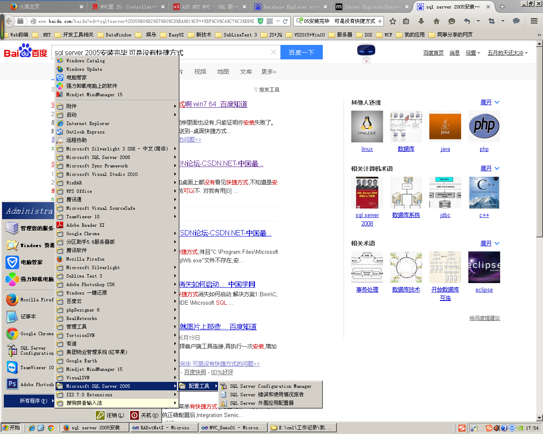Open the 地图 search category
This screenshot has height=434, width=543.
pyautogui.click(x=223, y=72)
